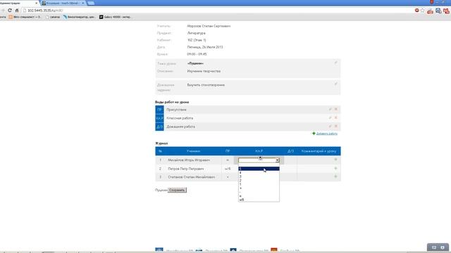This screenshot has width=451, height=253.
Task: Click the н/б attendance cell for Петров
Action: point(228,169)
